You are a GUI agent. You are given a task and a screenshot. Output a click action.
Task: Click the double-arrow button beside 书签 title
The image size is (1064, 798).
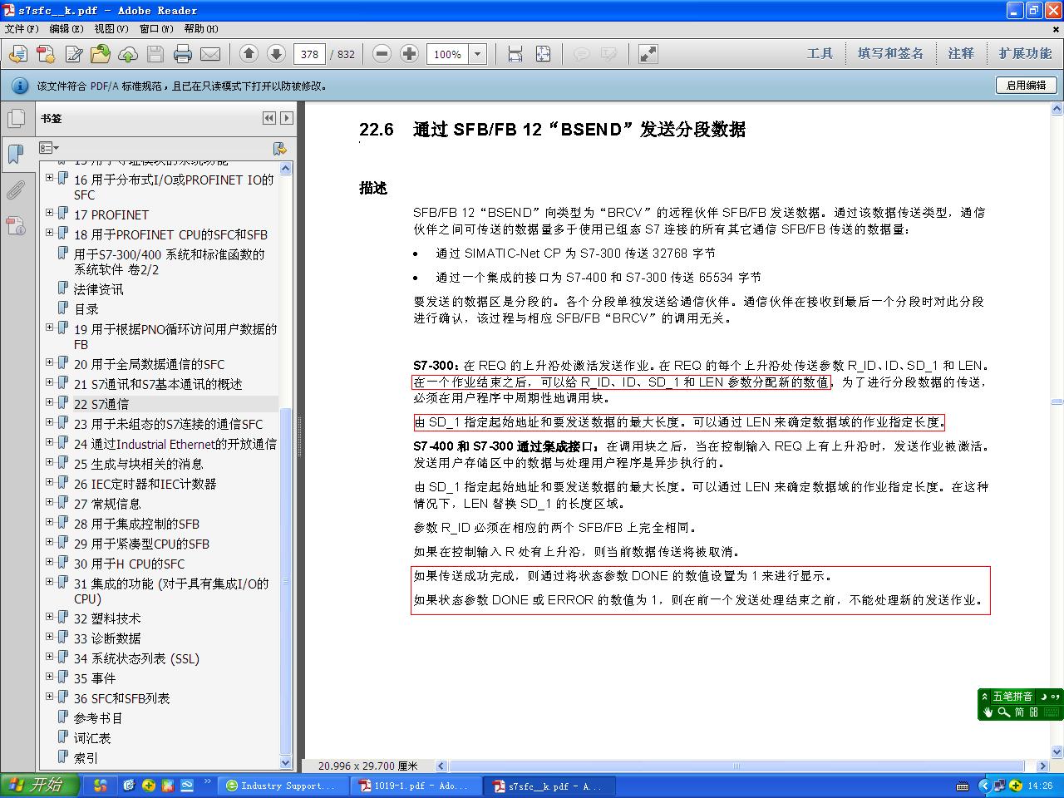[x=268, y=118]
